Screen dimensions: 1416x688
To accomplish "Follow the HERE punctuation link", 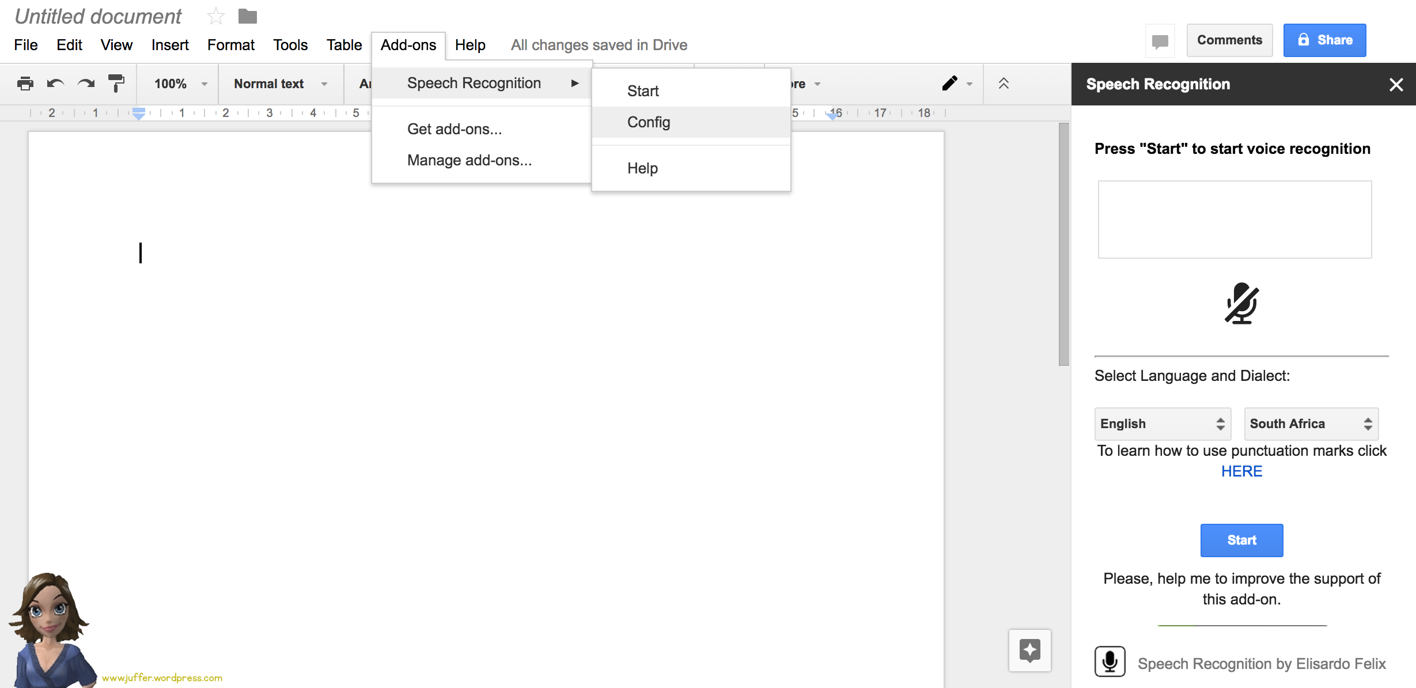I will [1241, 471].
